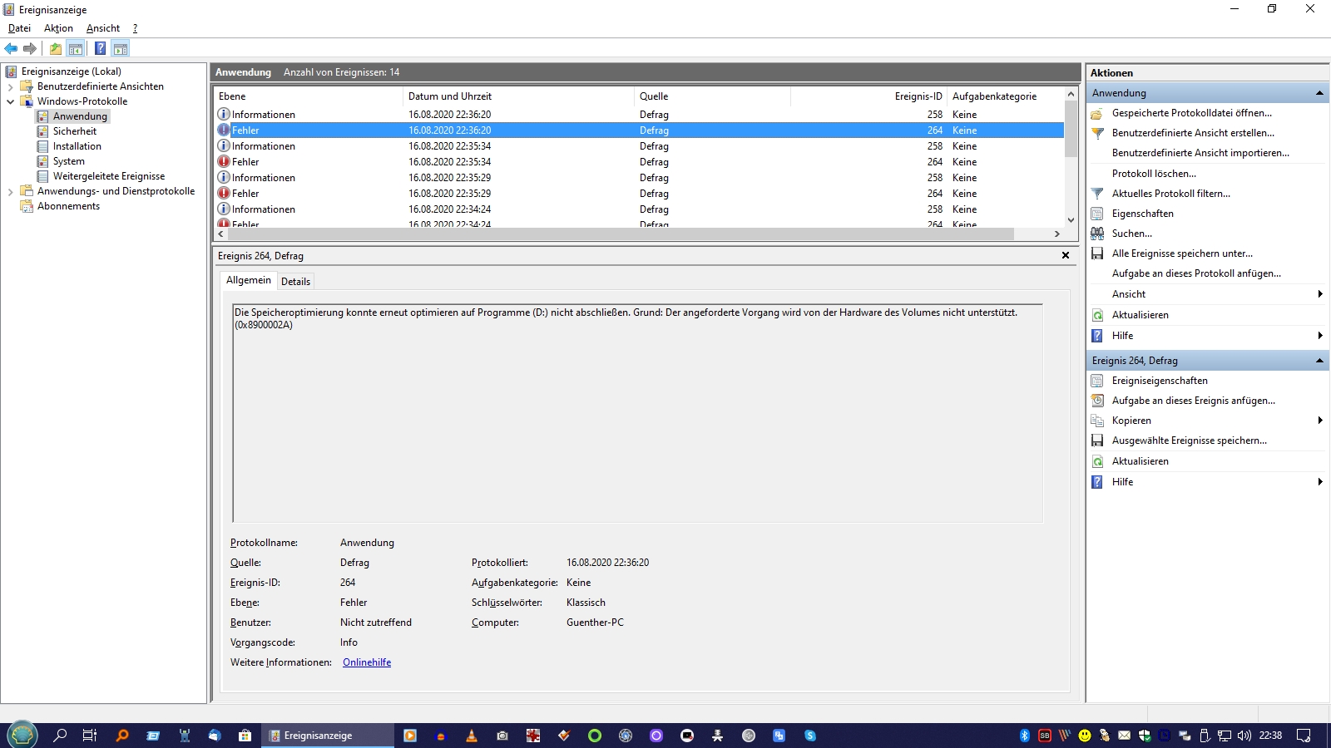The width and height of the screenshot is (1331, 748).
Task: Click the VLC cone icon in taskbar
Action: pyautogui.click(x=472, y=736)
